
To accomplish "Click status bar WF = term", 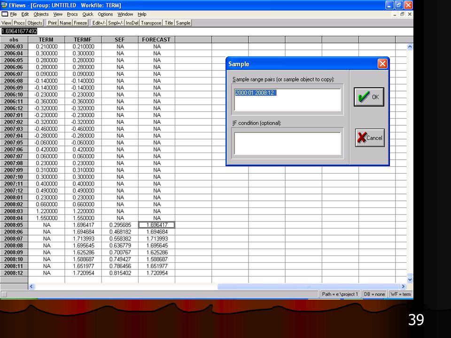I will [401, 294].
